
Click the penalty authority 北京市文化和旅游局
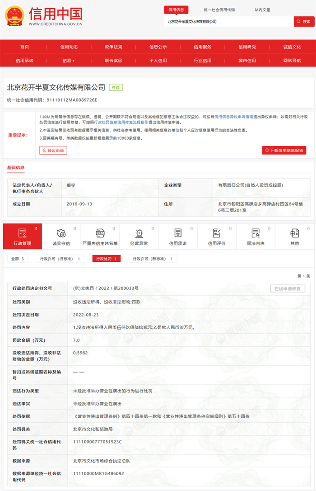(93, 429)
